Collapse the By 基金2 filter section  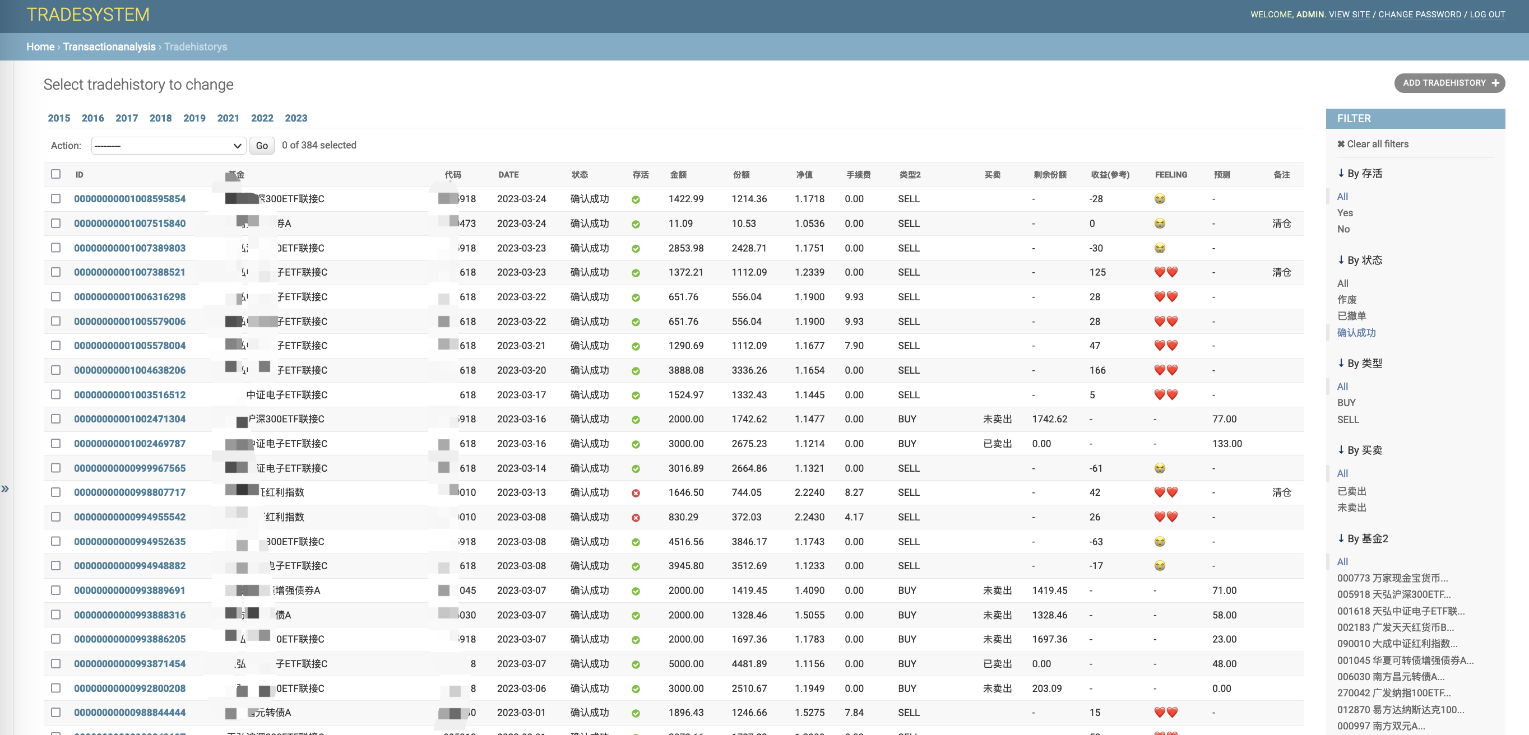tap(1363, 538)
